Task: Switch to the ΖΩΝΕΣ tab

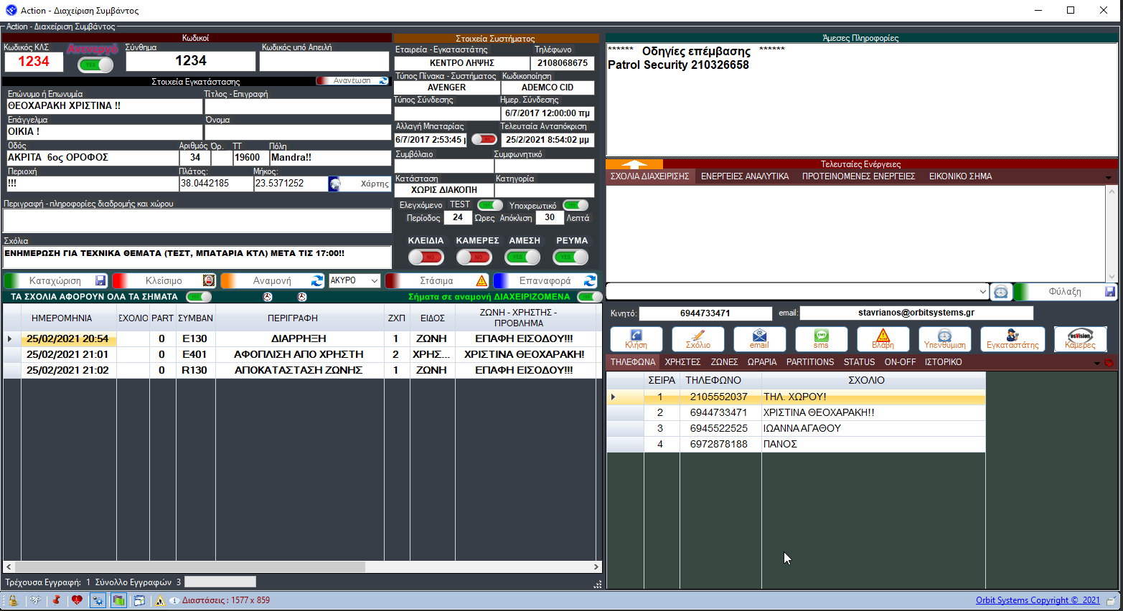Action: (724, 362)
